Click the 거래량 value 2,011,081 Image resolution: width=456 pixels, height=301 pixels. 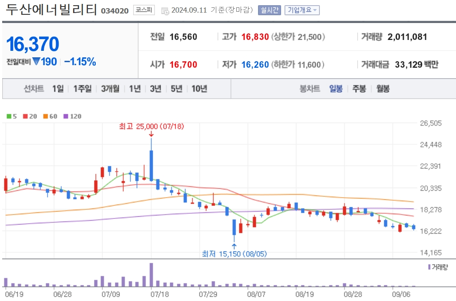[x=407, y=37]
